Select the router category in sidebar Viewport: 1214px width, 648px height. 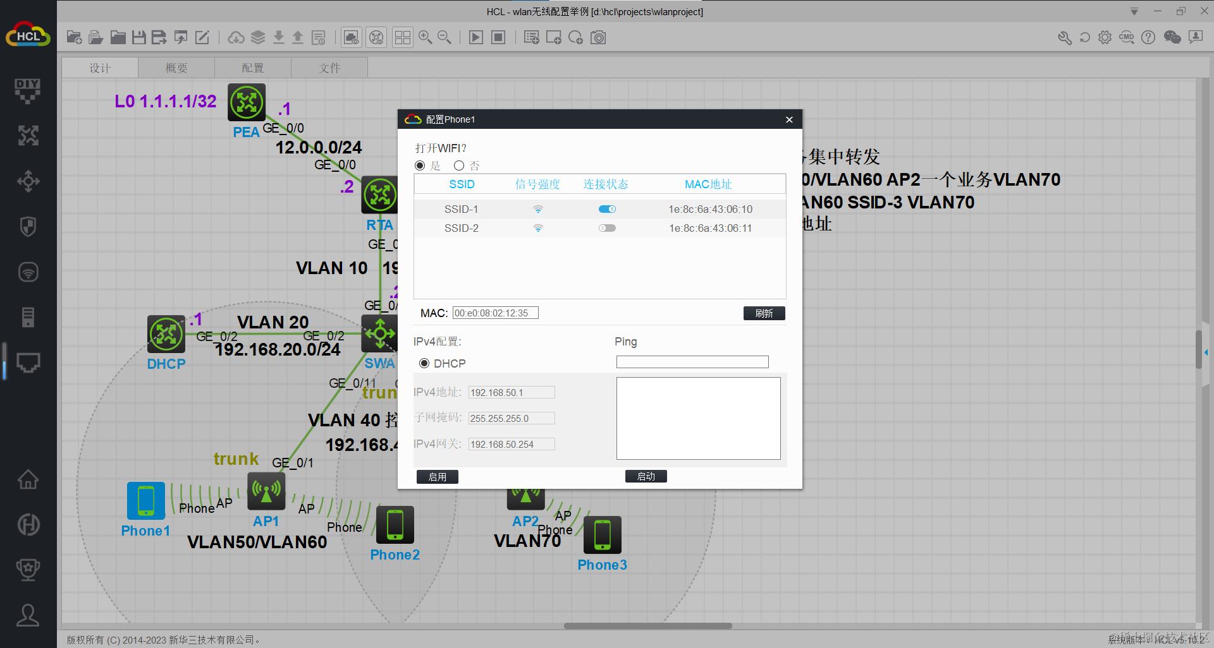28,135
